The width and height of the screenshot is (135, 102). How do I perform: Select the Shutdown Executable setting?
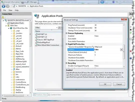95,58
